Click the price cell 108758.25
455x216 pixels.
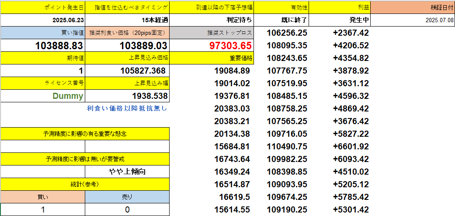point(287,108)
